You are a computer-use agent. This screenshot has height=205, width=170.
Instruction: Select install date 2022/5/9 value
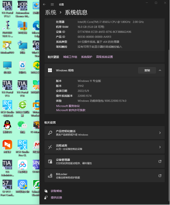pos(83,91)
